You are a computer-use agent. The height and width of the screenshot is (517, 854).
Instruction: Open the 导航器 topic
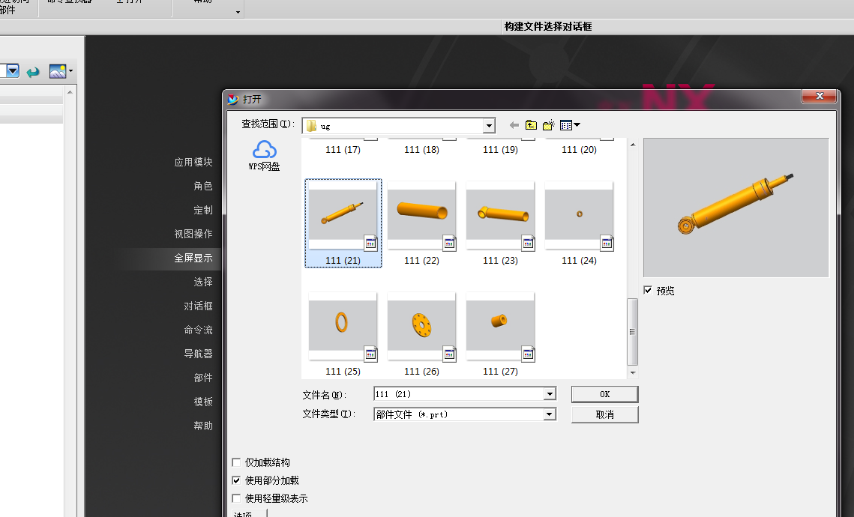[198, 354]
